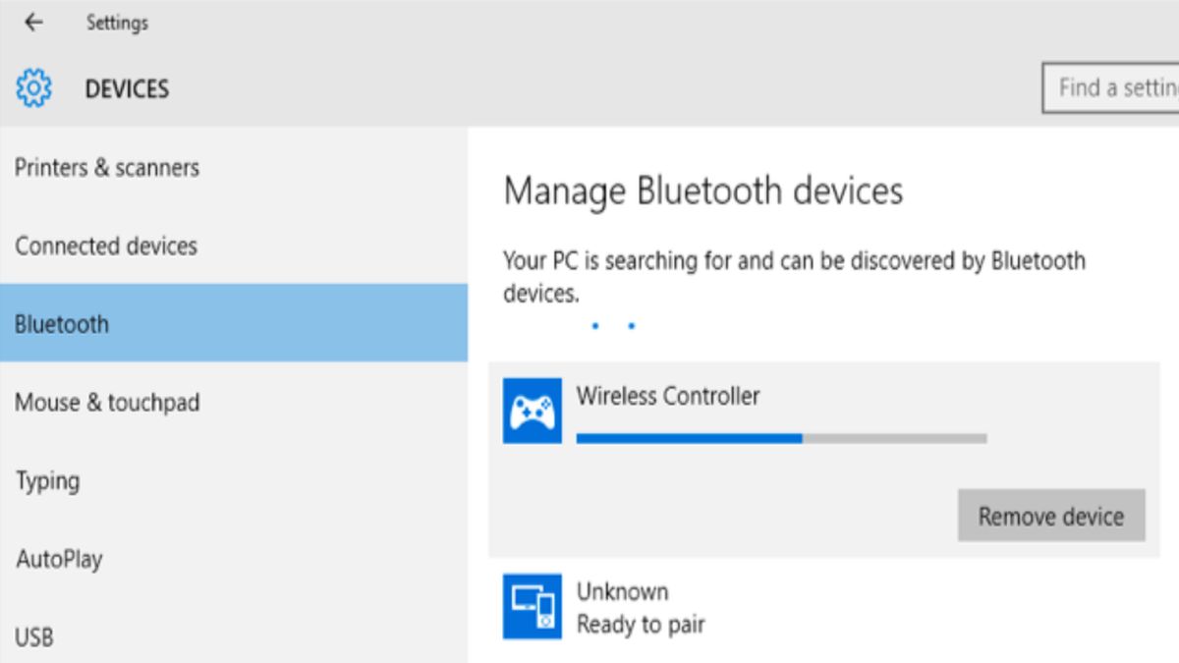Image resolution: width=1179 pixels, height=663 pixels.
Task: Click the searching dots indicator
Action: pos(613,326)
